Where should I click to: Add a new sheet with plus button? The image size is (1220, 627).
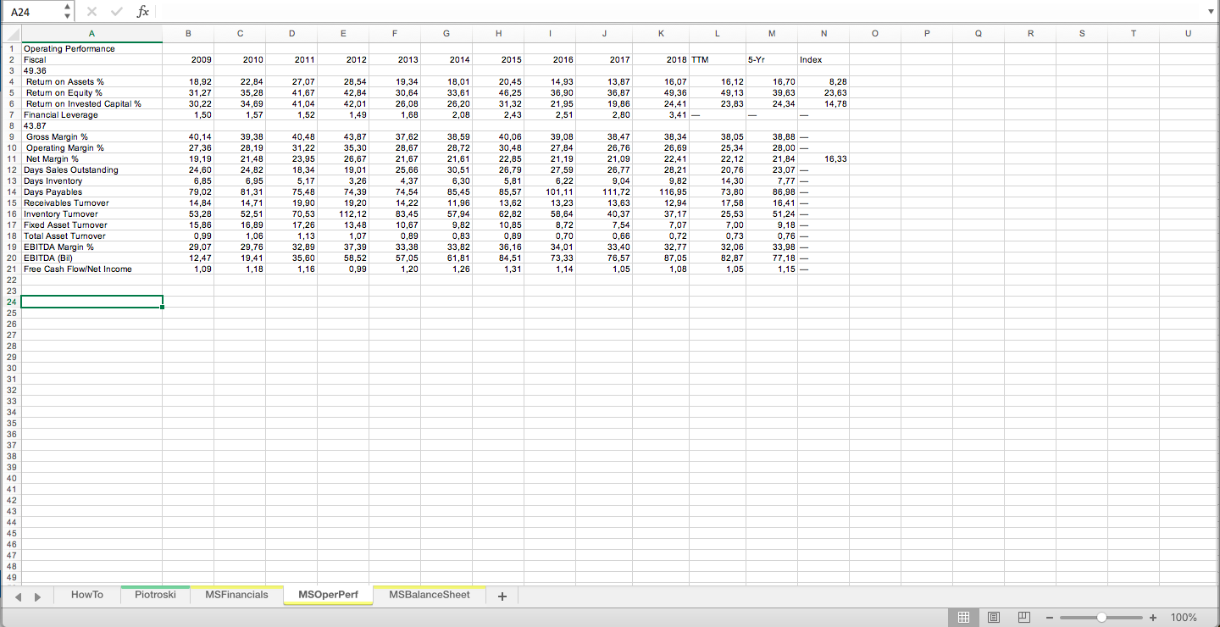point(502,596)
